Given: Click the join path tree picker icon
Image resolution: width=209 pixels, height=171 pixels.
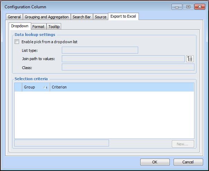Looking at the screenshot, I should [190, 59].
